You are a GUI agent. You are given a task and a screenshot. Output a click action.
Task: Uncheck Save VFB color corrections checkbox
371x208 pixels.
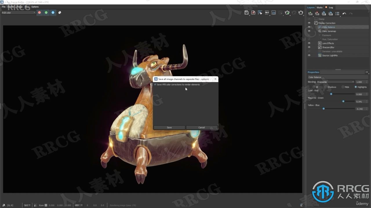(x=155, y=85)
